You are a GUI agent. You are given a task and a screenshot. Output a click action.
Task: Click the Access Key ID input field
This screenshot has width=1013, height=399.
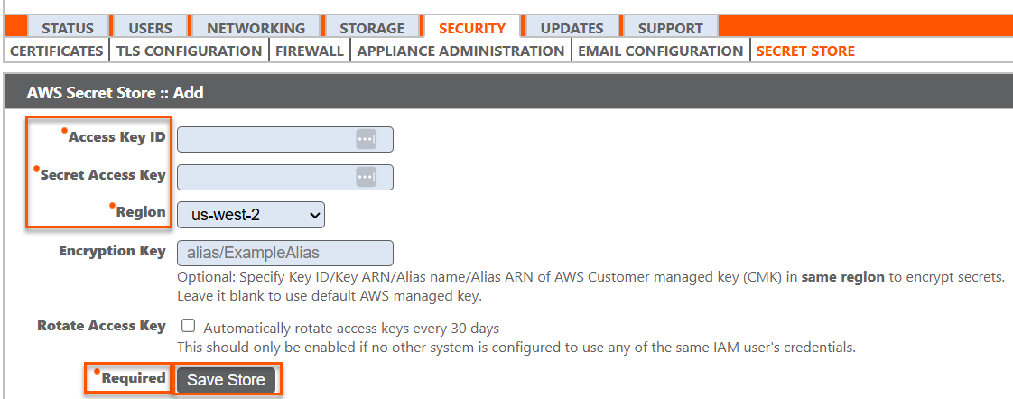pos(285,139)
